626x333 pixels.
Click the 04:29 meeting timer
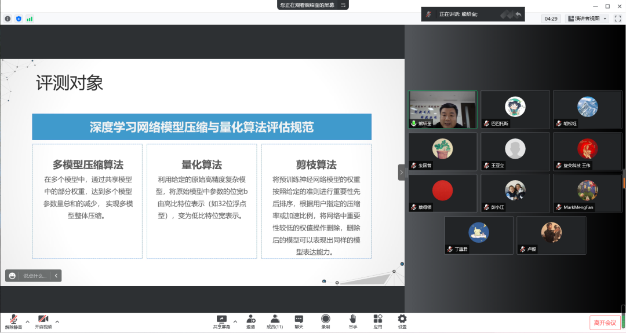(551, 19)
